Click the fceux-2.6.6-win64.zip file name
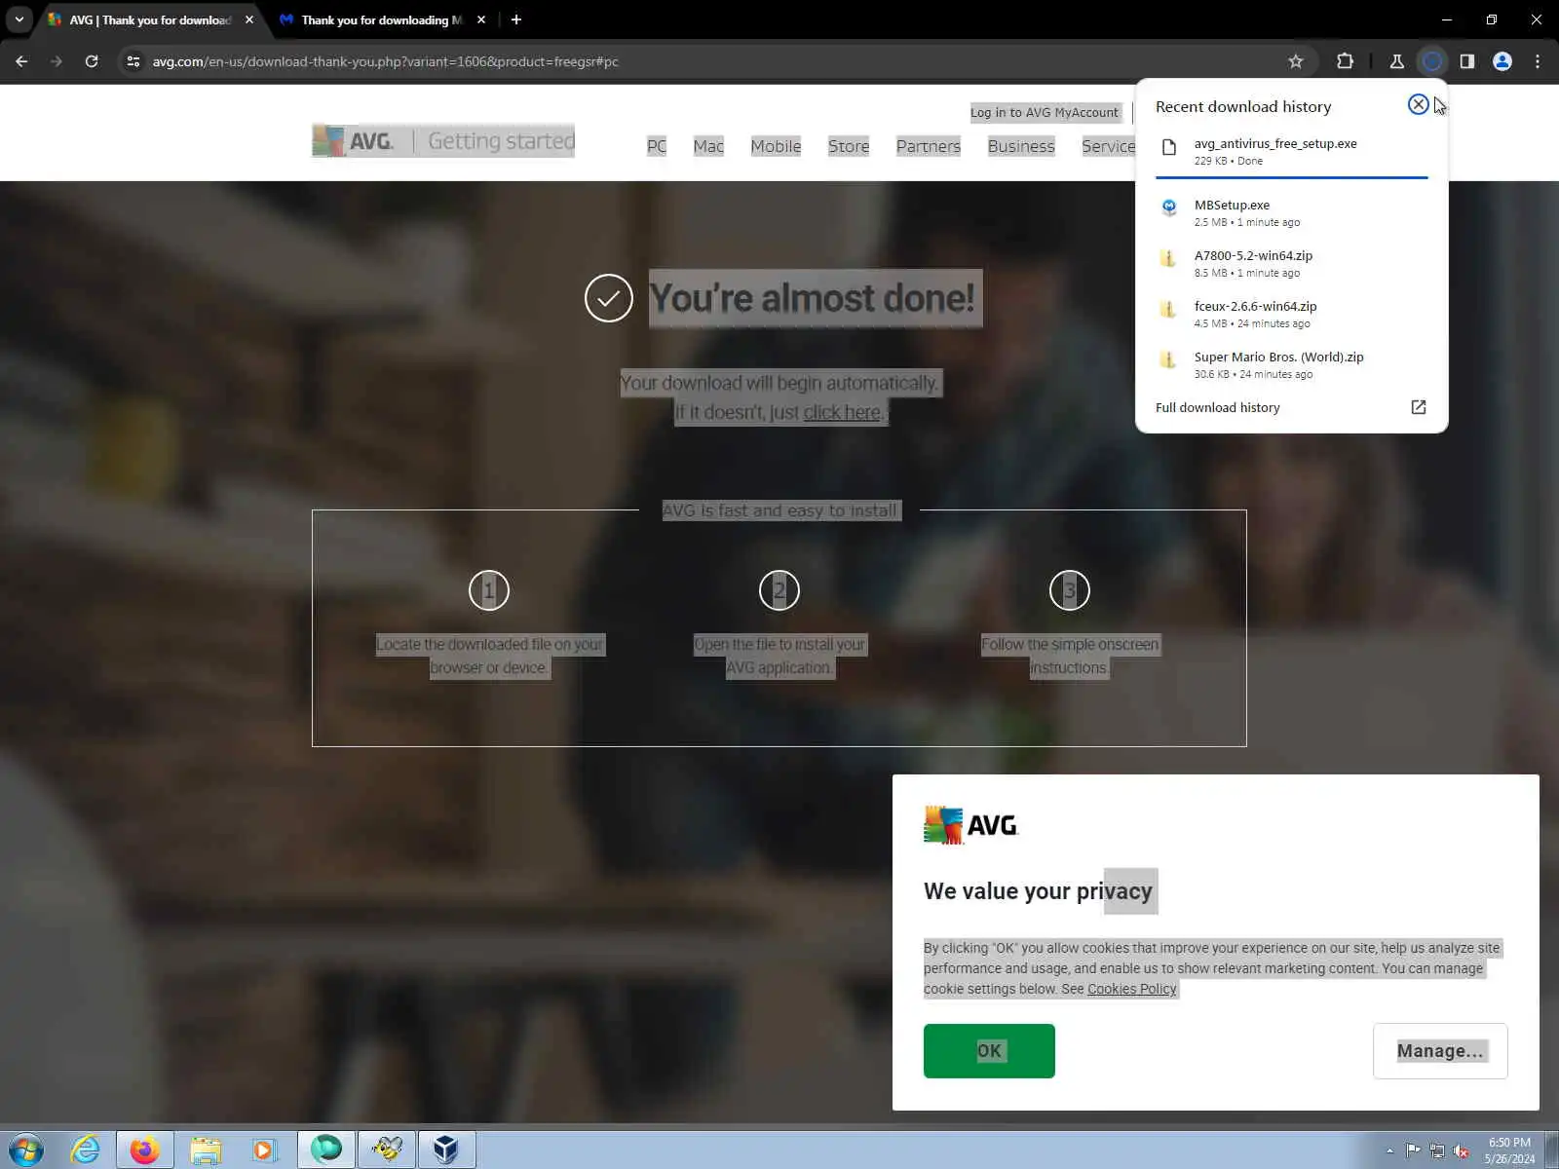Viewport: 1559px width, 1169px height. tap(1255, 306)
